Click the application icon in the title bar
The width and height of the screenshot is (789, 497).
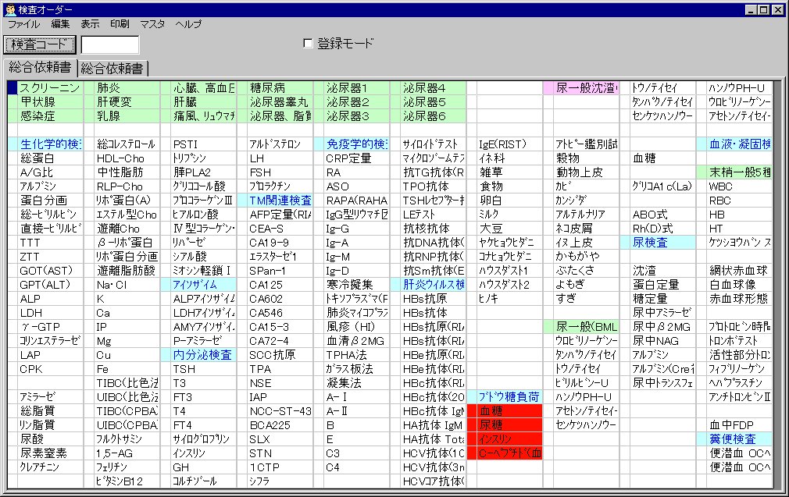tap(9, 9)
